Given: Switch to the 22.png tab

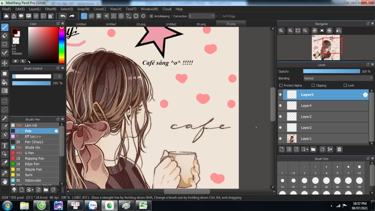Looking at the screenshot, I should pos(141,24).
